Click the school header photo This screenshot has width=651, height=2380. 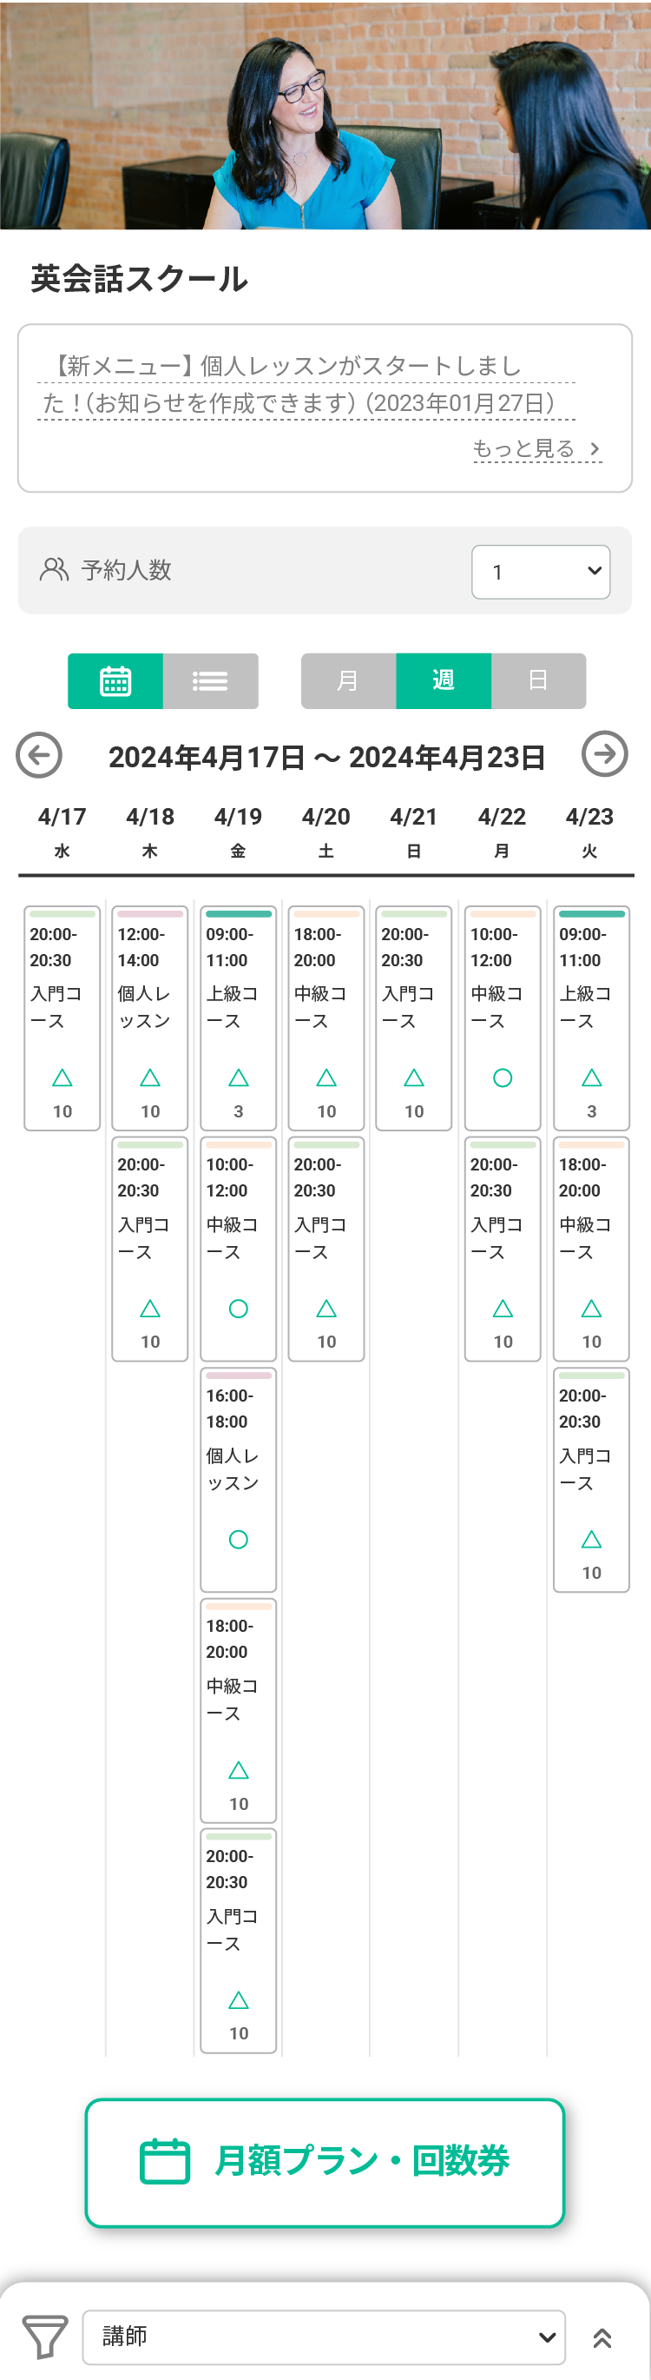coord(325,115)
